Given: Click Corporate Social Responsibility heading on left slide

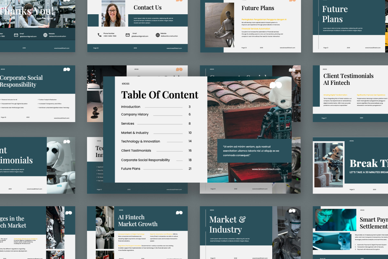Looking at the screenshot, I should [x=21, y=81].
